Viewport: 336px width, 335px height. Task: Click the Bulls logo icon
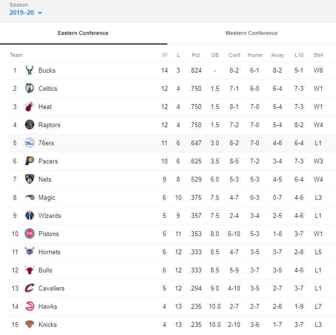pyautogui.click(x=30, y=270)
